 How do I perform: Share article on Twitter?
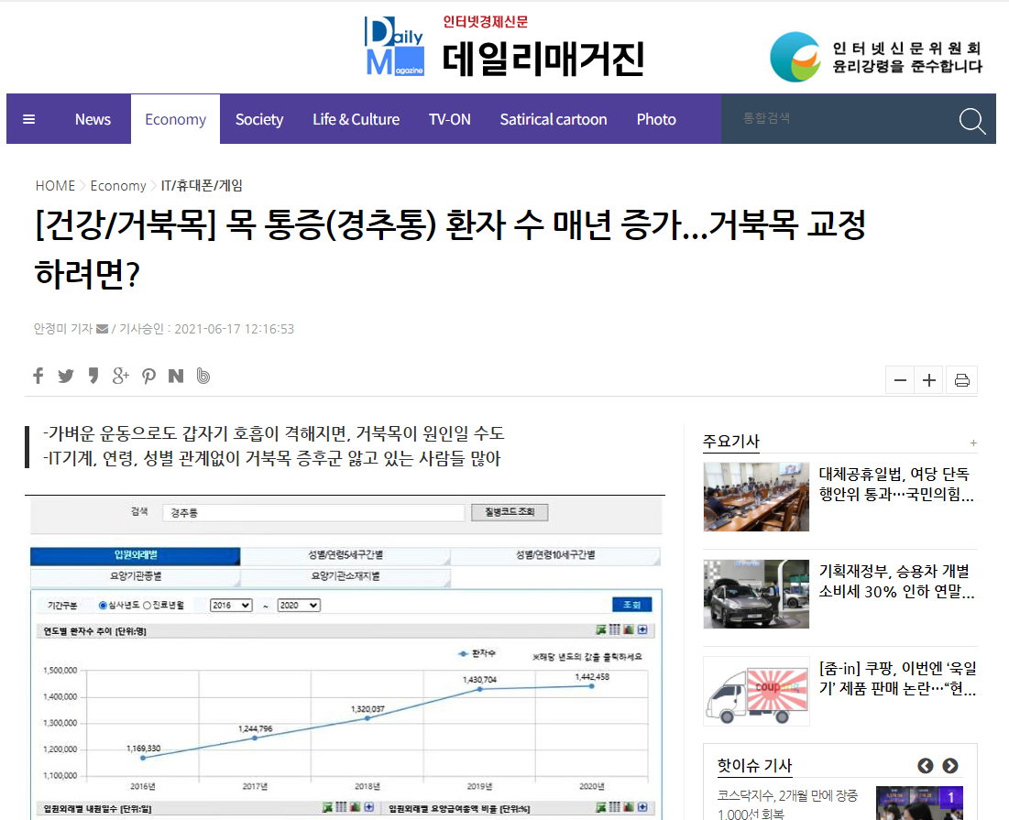66,376
